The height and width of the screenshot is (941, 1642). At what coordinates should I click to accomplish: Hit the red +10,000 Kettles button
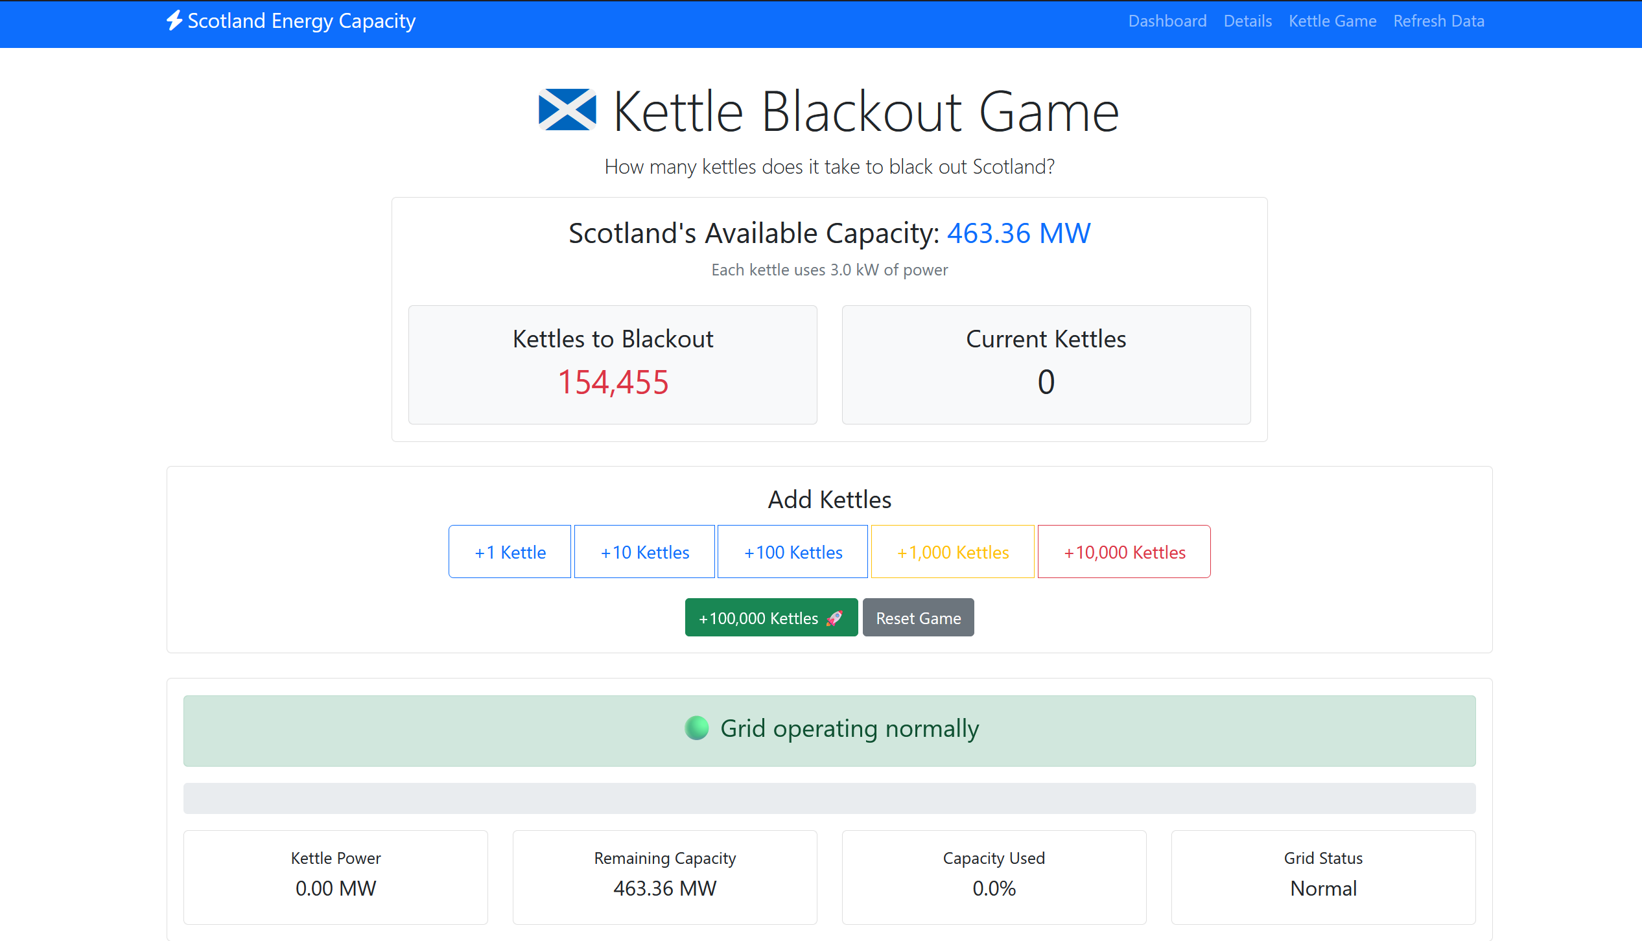(x=1124, y=552)
